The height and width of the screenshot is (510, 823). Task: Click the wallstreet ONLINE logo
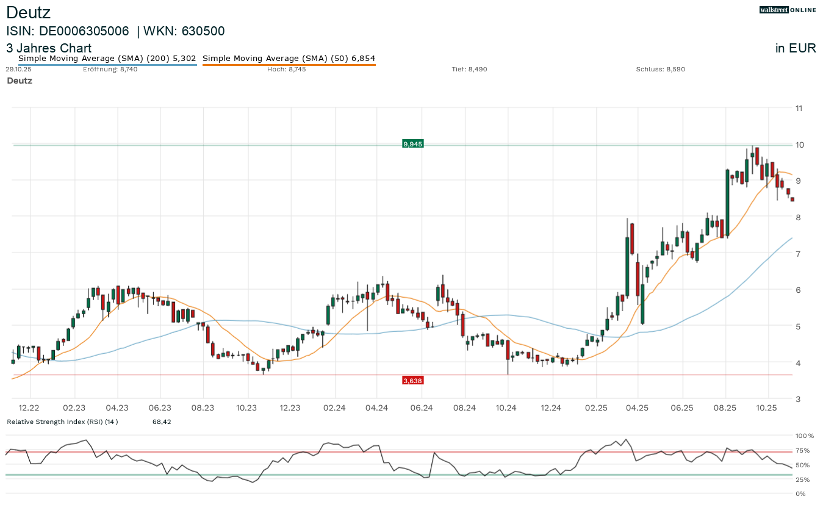788,10
